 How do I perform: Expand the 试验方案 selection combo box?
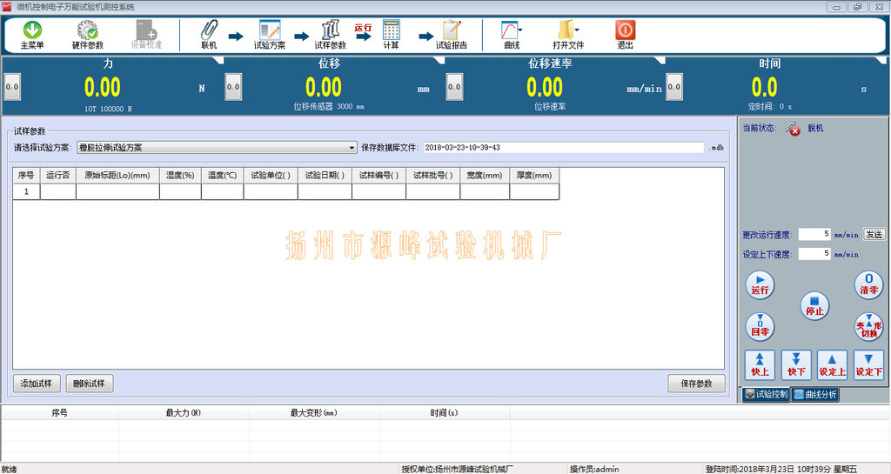[352, 148]
